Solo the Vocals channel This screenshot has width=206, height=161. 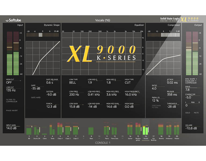(188, 113)
